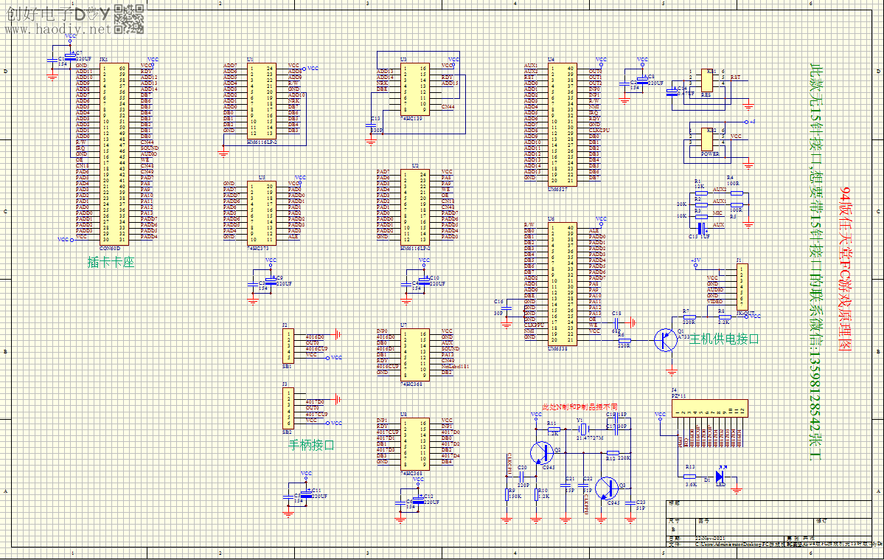Select the Q2 C945 transistor symbol
The image size is (884, 560).
point(543,453)
